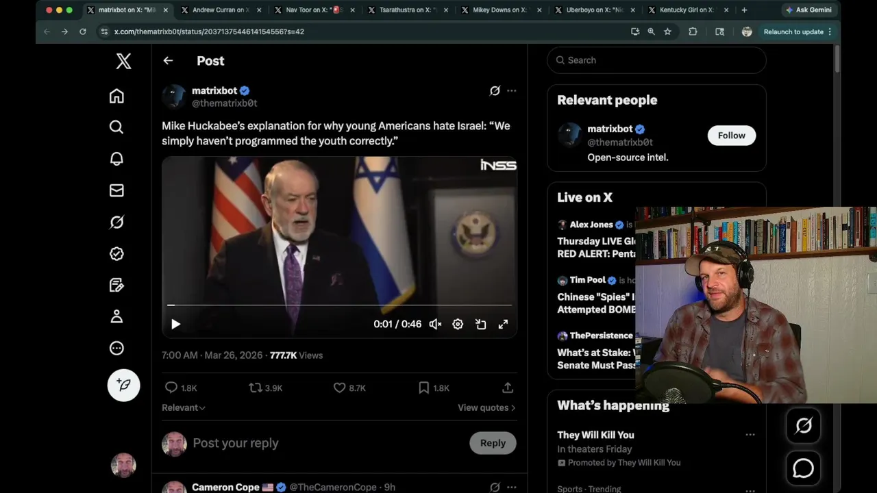
Task: Open Cameron Cope's profile name
Action: (225, 488)
